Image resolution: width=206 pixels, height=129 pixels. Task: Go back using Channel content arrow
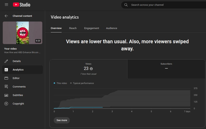point(6,16)
